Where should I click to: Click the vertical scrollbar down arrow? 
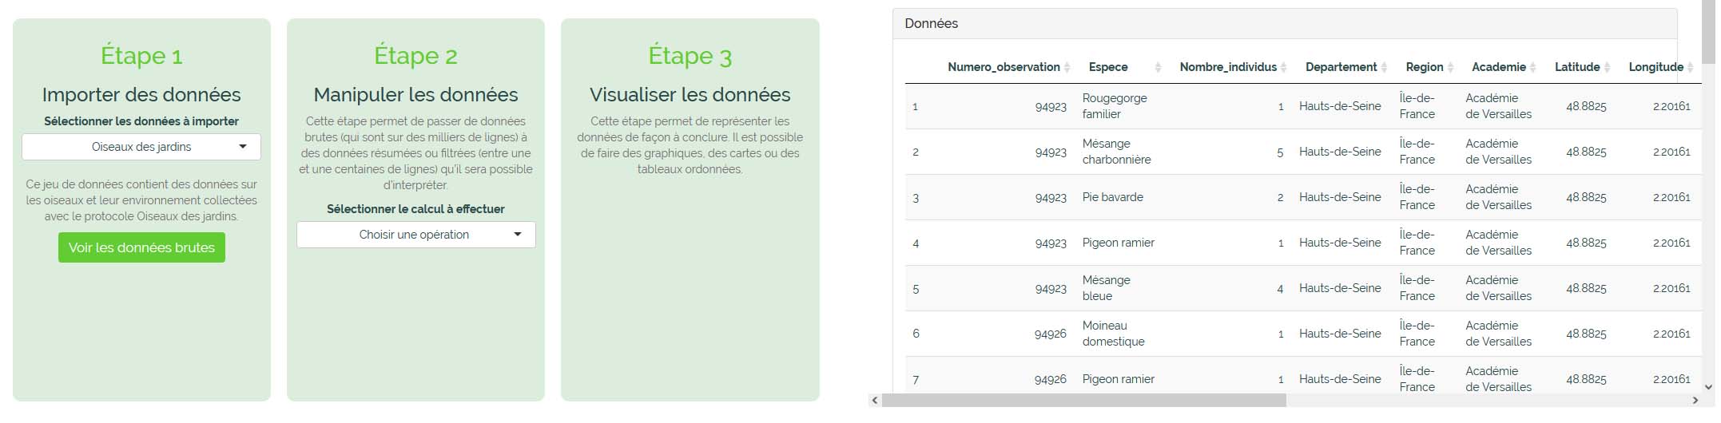(1708, 387)
